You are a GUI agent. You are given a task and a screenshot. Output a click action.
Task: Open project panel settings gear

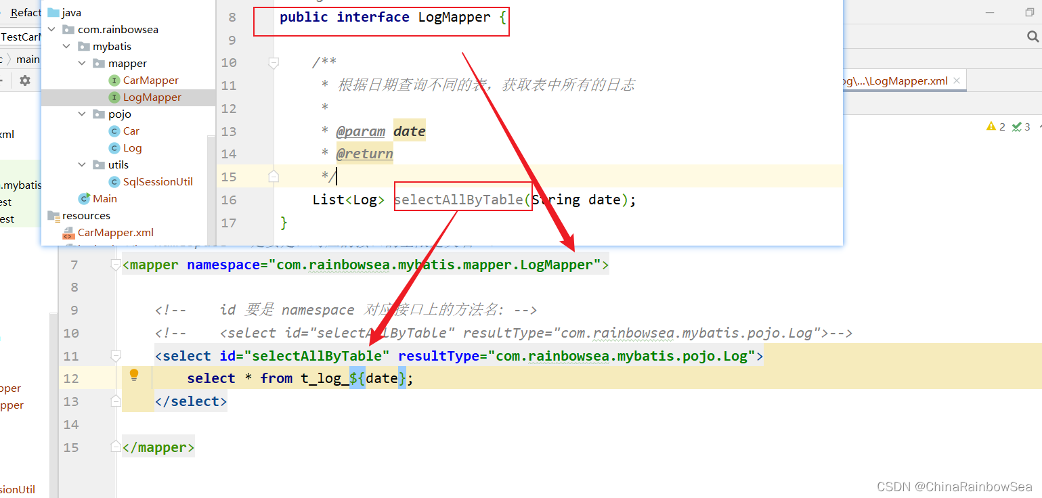pos(25,81)
